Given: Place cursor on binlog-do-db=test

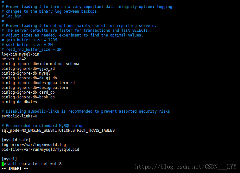Looking at the screenshot, I should pyautogui.click(x=20, y=102).
